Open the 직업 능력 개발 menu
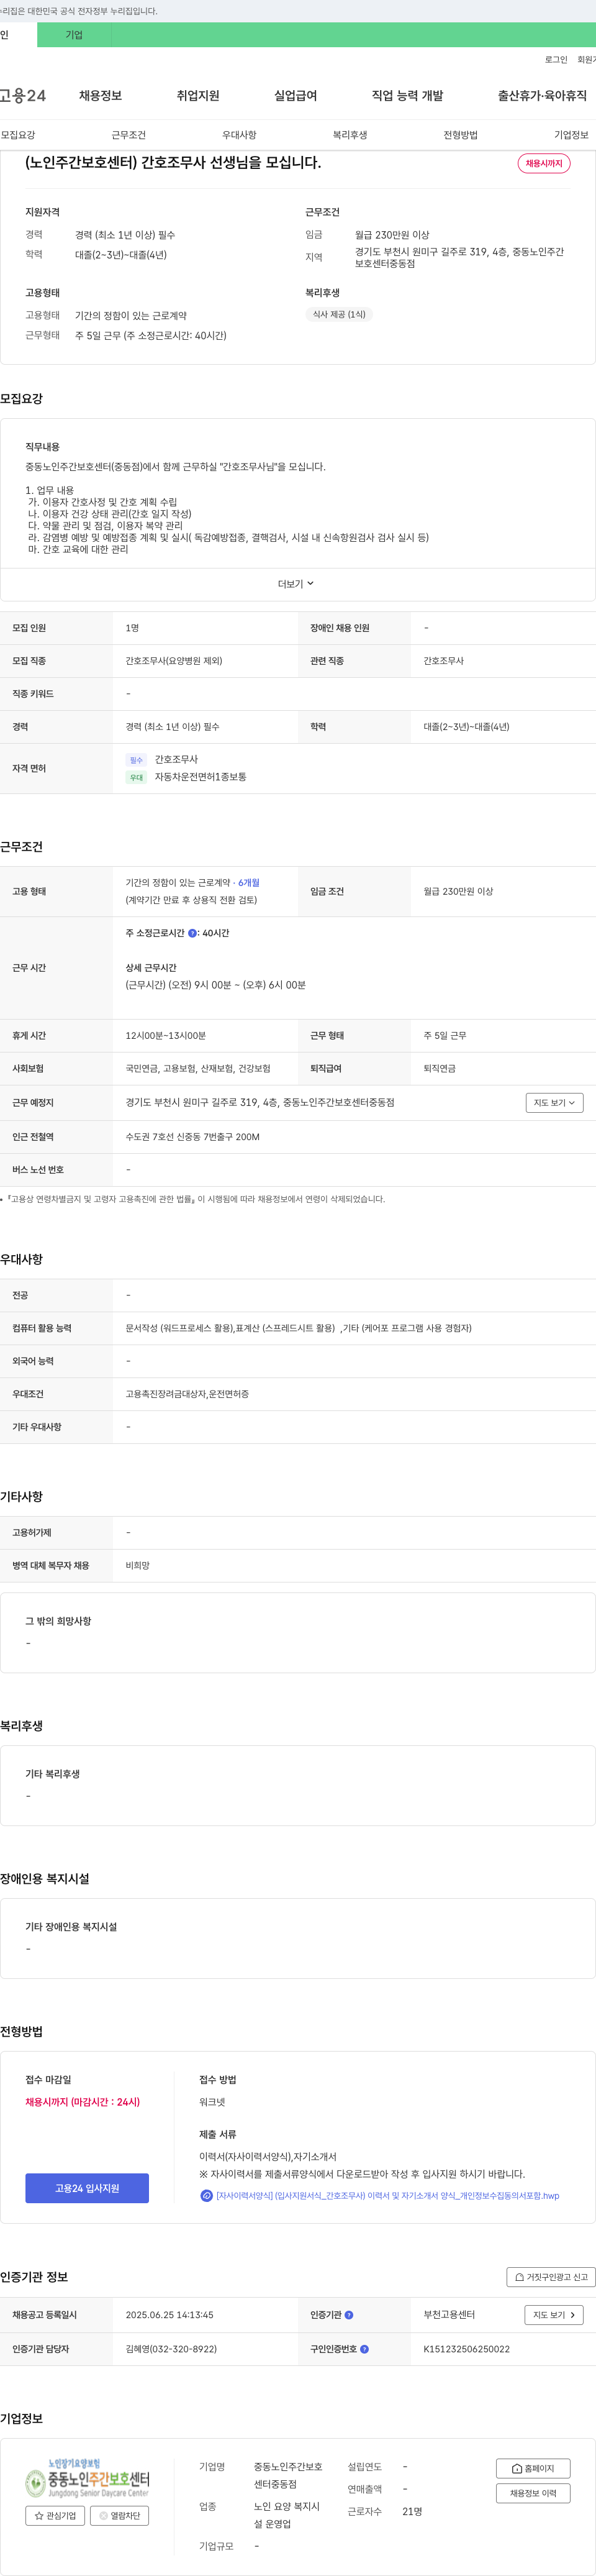The image size is (596, 2576). click(407, 96)
